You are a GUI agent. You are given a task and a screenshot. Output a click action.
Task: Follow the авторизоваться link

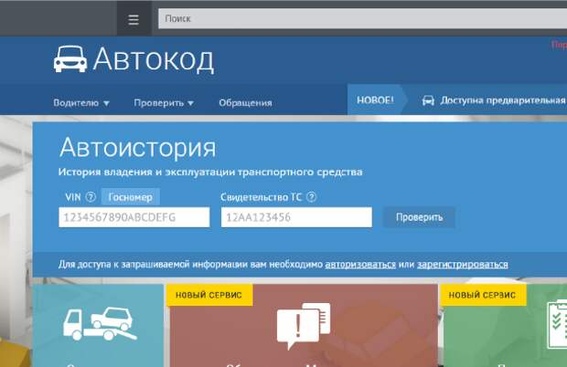(x=360, y=265)
